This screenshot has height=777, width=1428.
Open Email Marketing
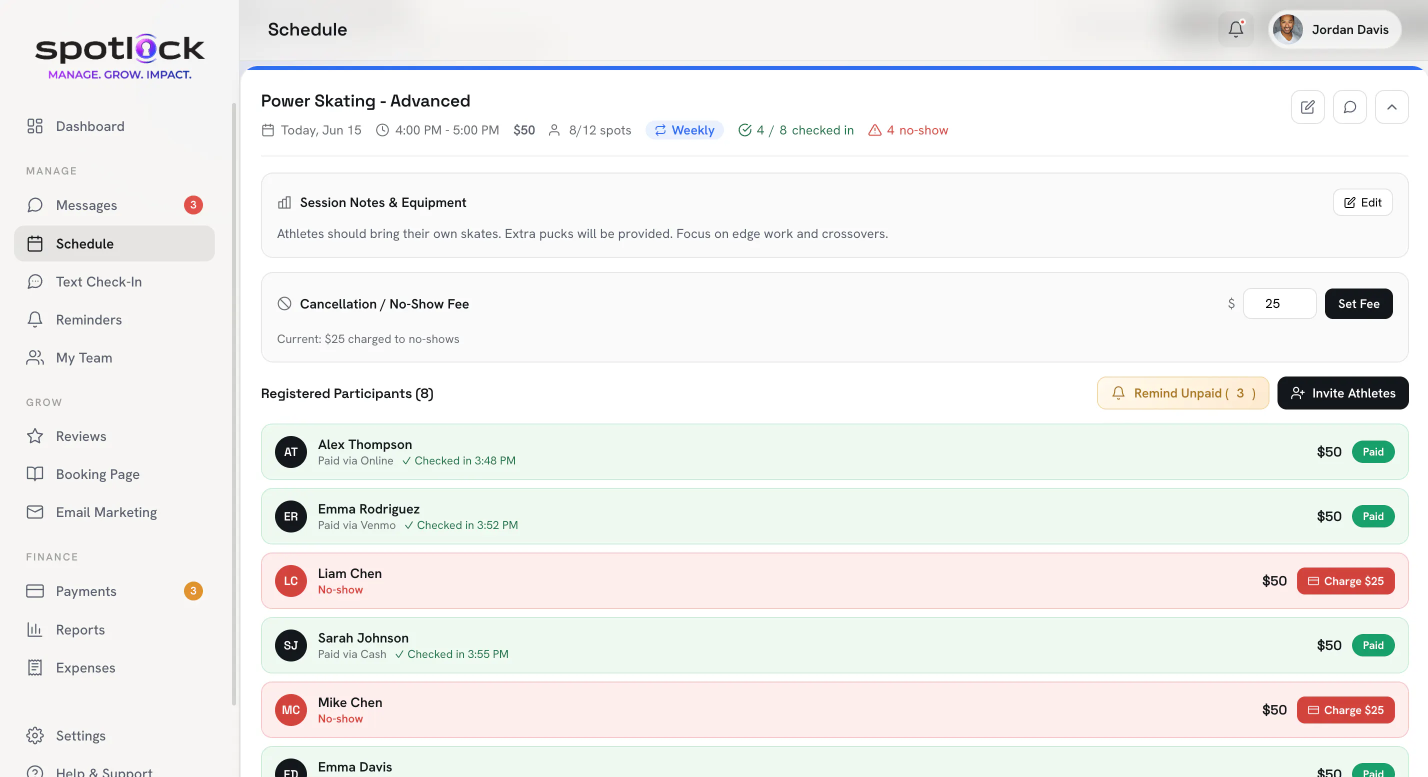coord(114,512)
